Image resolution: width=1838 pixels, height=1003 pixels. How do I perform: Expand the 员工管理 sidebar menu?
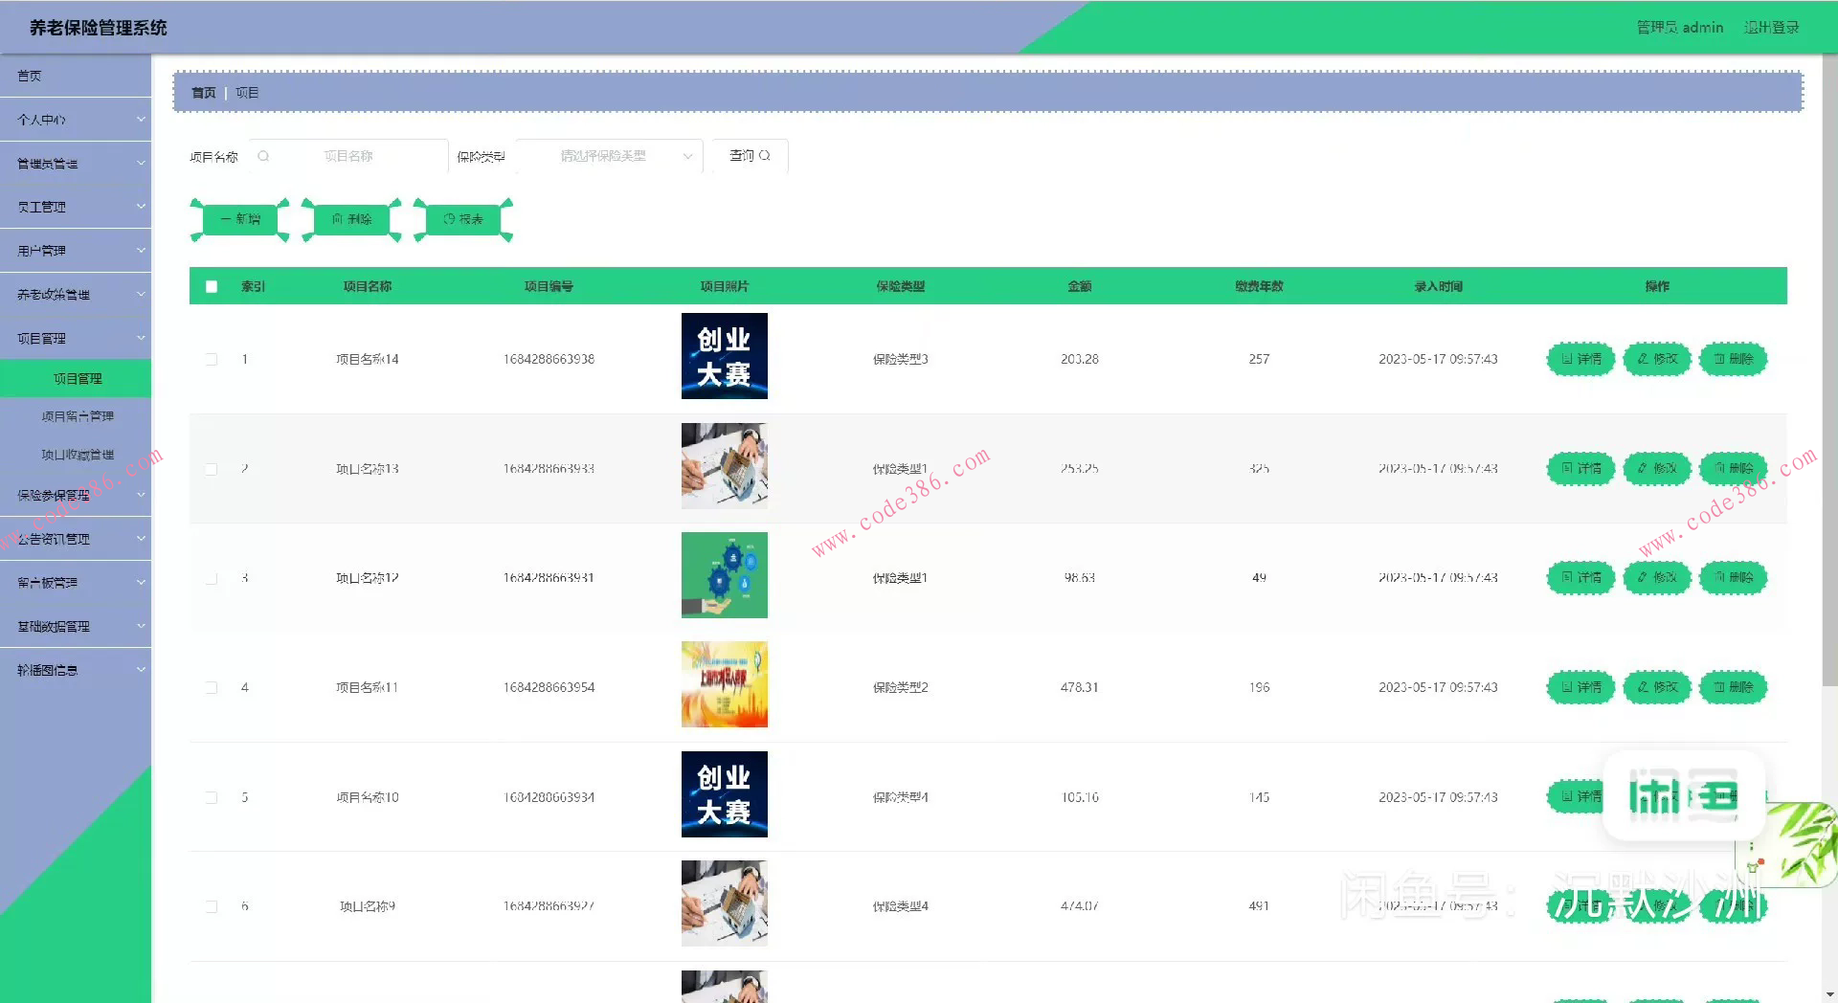click(76, 207)
